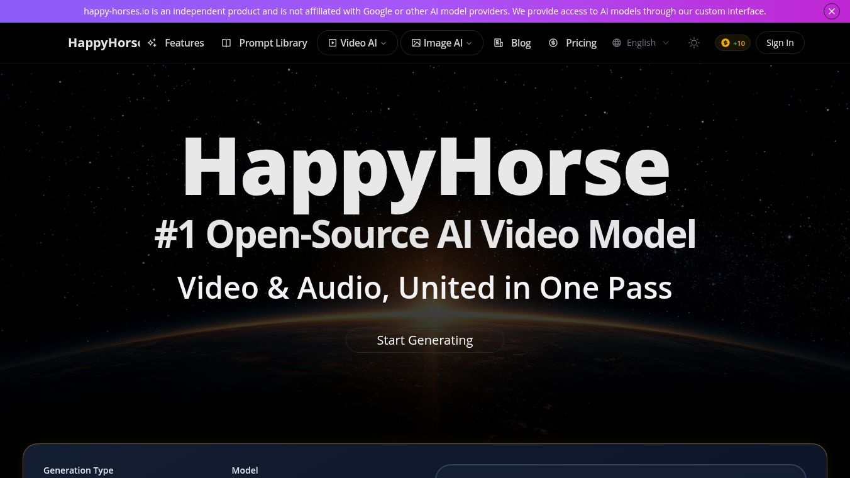Select the Features sparkle icon
Viewport: 850px width, 478px height.
[x=152, y=43]
